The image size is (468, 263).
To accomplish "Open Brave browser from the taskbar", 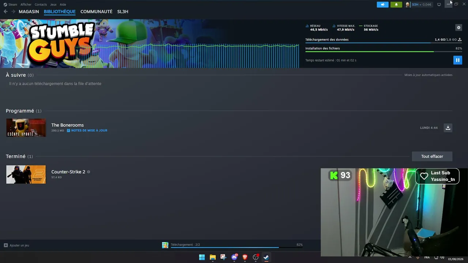I will (245, 257).
